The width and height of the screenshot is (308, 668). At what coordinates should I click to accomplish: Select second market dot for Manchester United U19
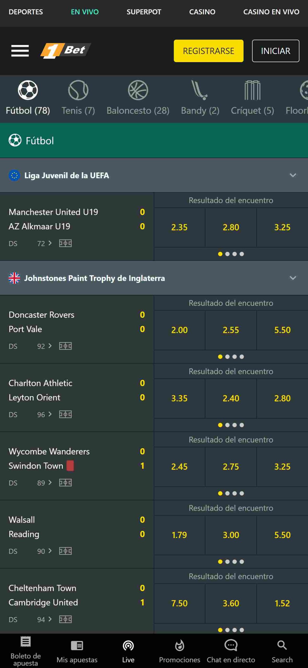pyautogui.click(x=227, y=254)
